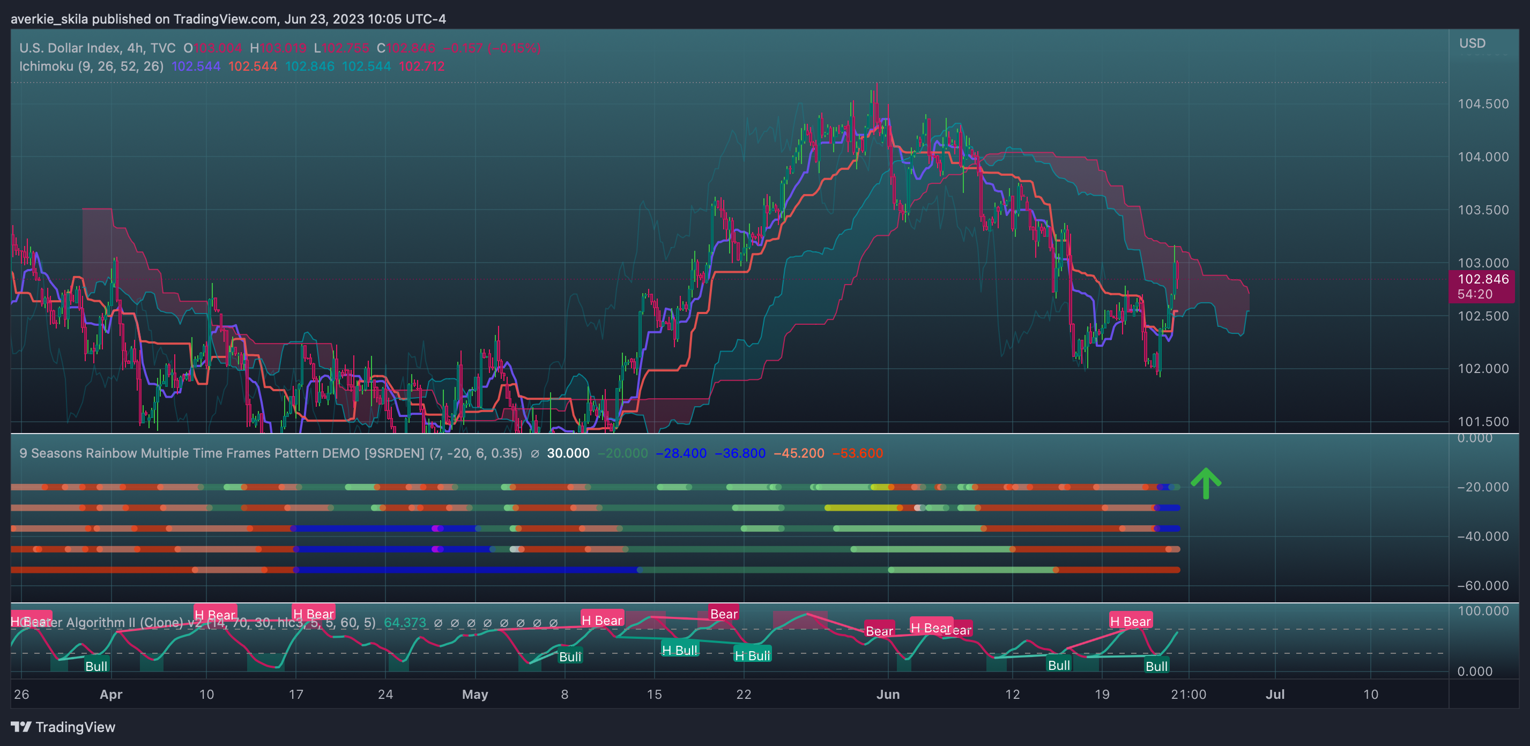This screenshot has height=746, width=1530.
Task: Click the blue Rainbow value −36.800
Action: point(740,453)
